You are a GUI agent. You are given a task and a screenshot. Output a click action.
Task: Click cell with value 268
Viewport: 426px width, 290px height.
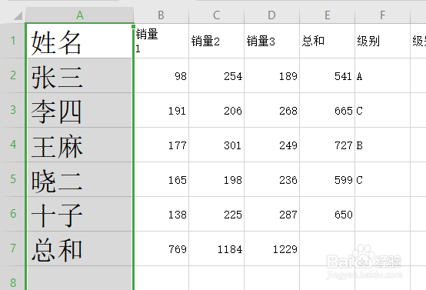(x=271, y=110)
